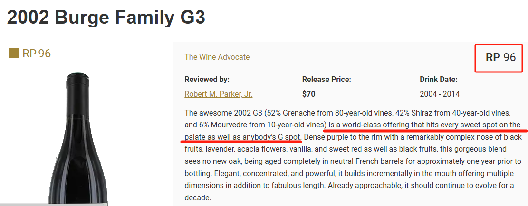Click the 2004 - 2014 drink date
This screenshot has height=206, width=528.
(440, 94)
